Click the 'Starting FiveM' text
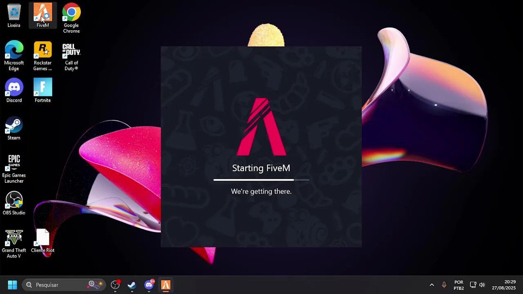This screenshot has width=523, height=294. tap(261, 168)
